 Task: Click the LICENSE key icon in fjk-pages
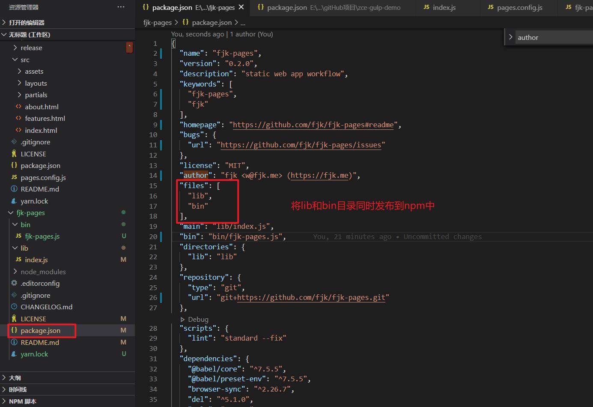click(x=14, y=318)
